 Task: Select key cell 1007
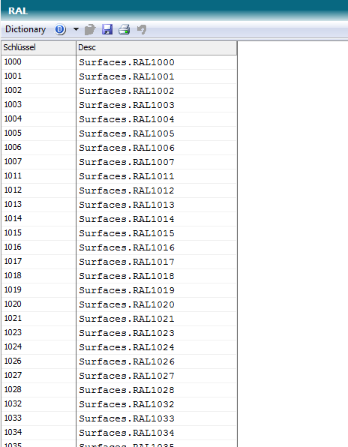[38, 162]
